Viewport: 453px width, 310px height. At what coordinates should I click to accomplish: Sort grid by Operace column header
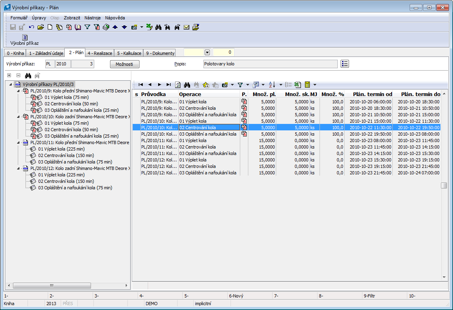190,94
